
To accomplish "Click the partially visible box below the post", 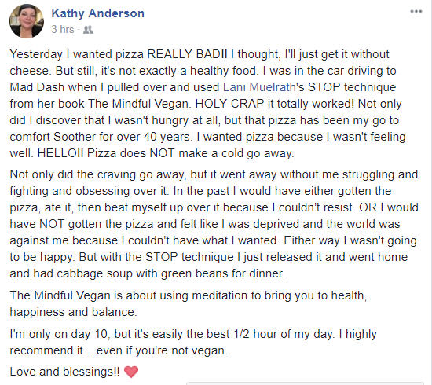I will [305, 383].
